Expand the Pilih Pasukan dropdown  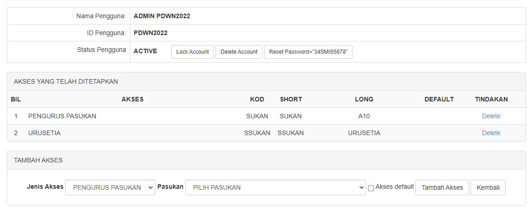coord(275,187)
